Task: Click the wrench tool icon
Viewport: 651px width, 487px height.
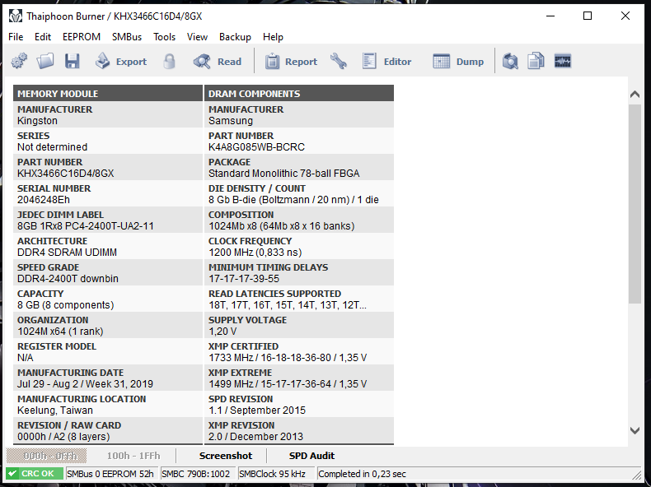Action: [339, 62]
